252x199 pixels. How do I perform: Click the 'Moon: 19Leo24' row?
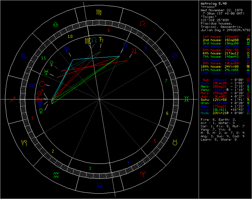225,83
